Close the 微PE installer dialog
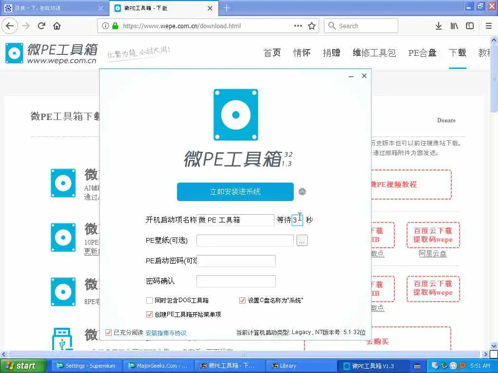Image resolution: width=498 pixels, height=373 pixels. click(364, 76)
